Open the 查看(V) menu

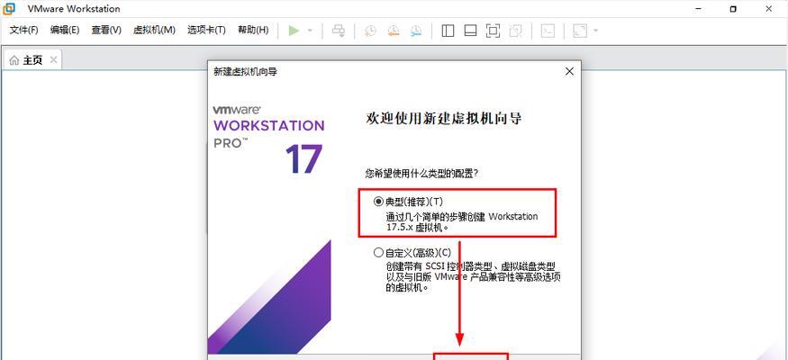click(x=106, y=30)
